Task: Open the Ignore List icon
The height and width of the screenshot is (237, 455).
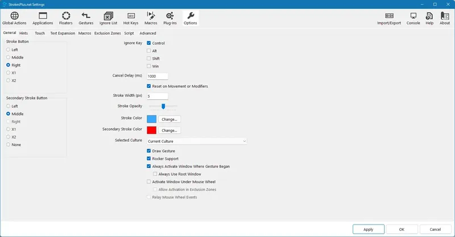Action: [x=108, y=16]
